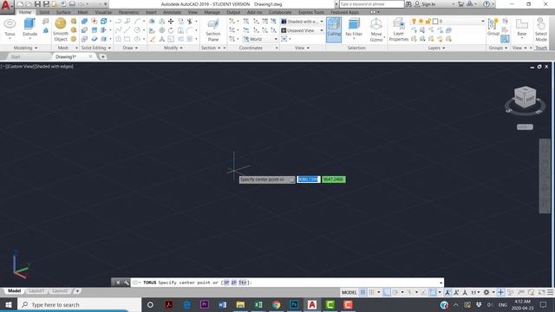Click the highlighted X coordinate input box
555x312 pixels.
pyautogui.click(x=309, y=179)
